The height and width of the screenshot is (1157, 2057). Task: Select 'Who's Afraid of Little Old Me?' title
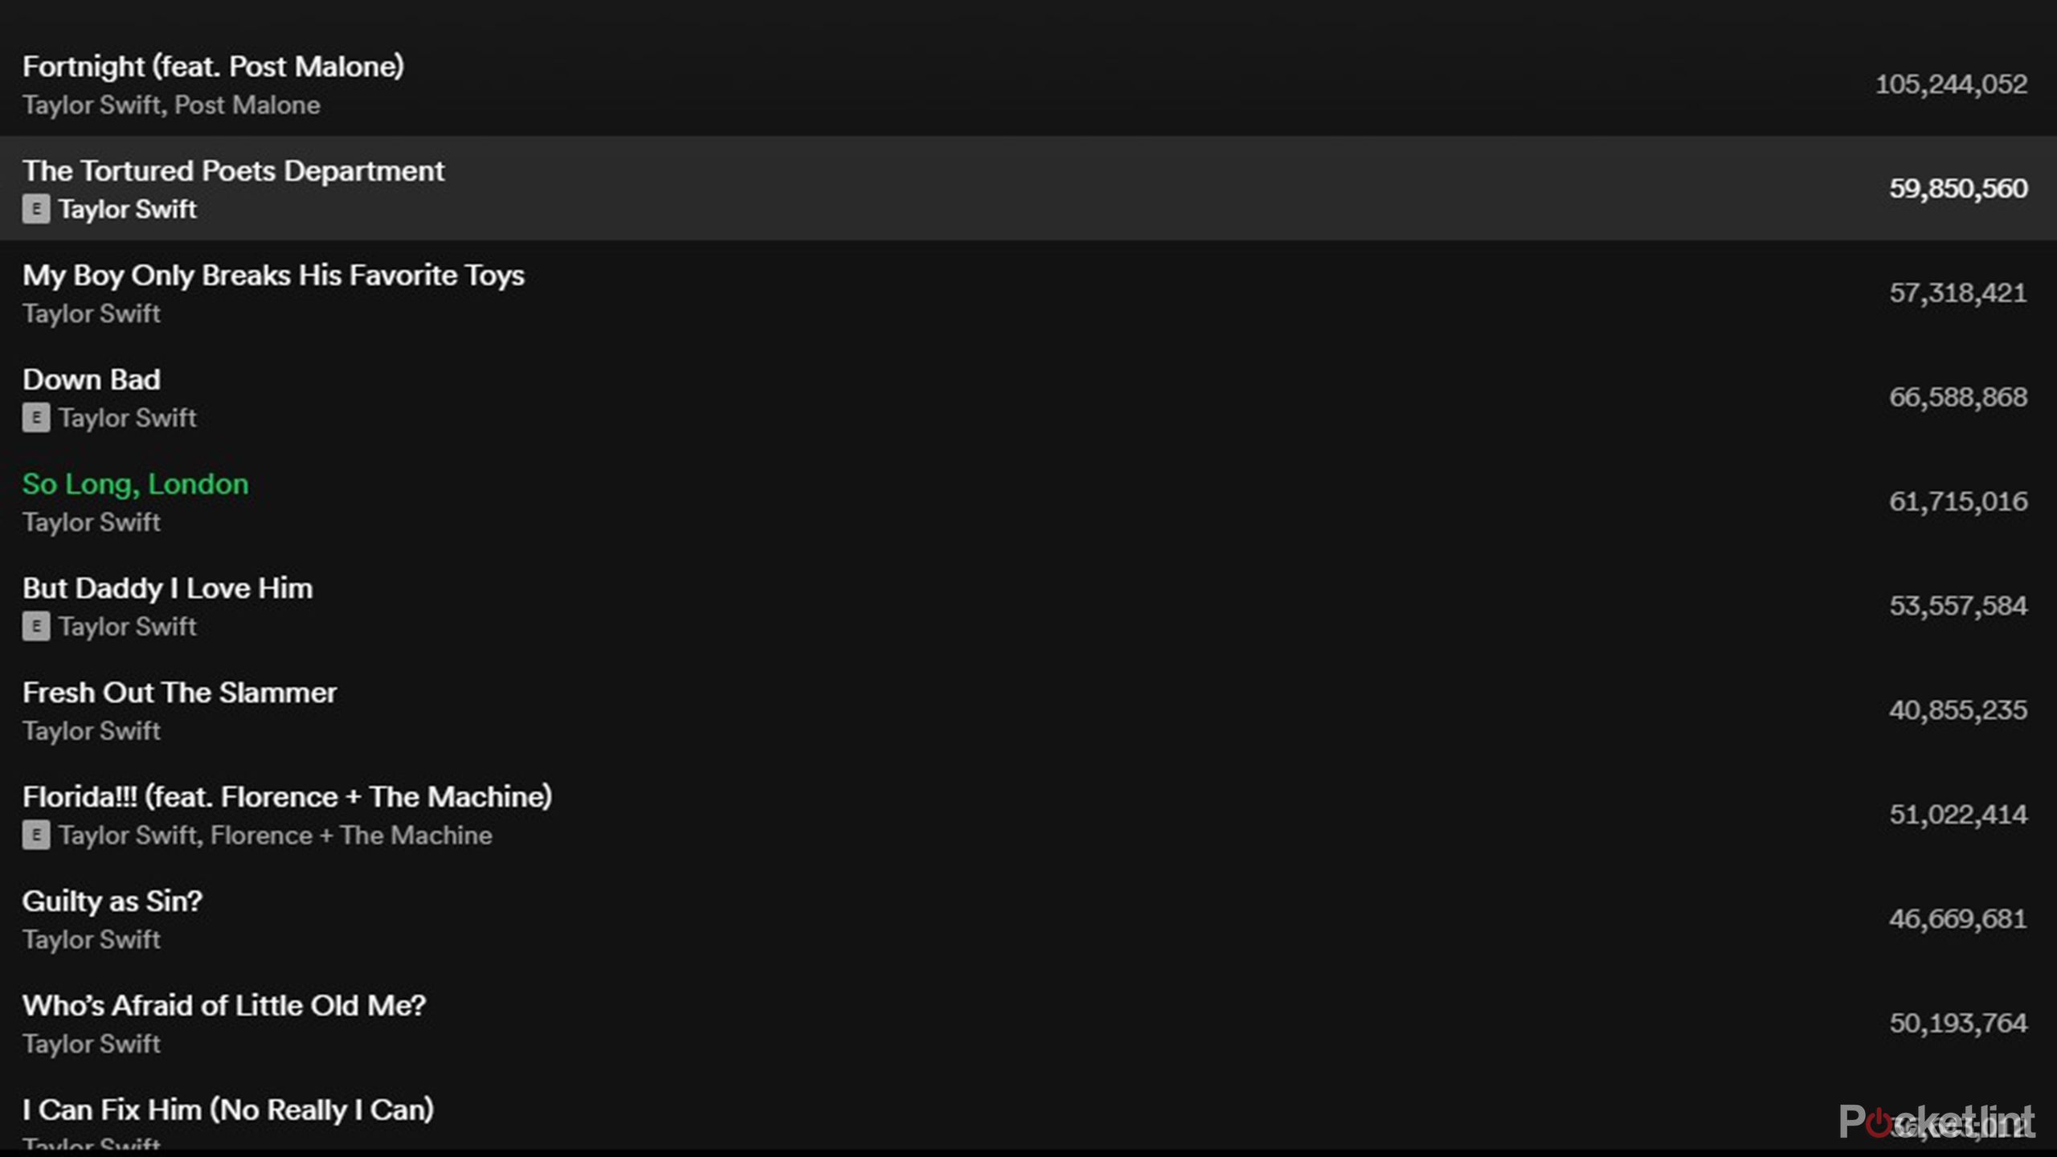pyautogui.click(x=224, y=1006)
